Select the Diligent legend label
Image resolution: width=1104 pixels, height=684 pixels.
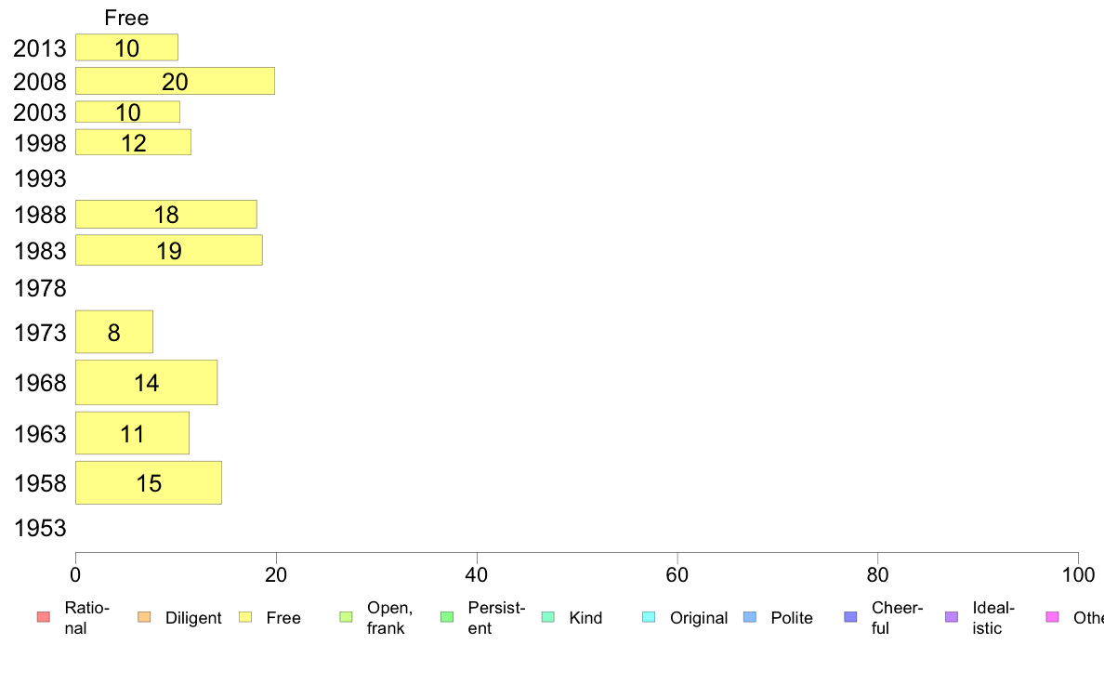coord(193,618)
